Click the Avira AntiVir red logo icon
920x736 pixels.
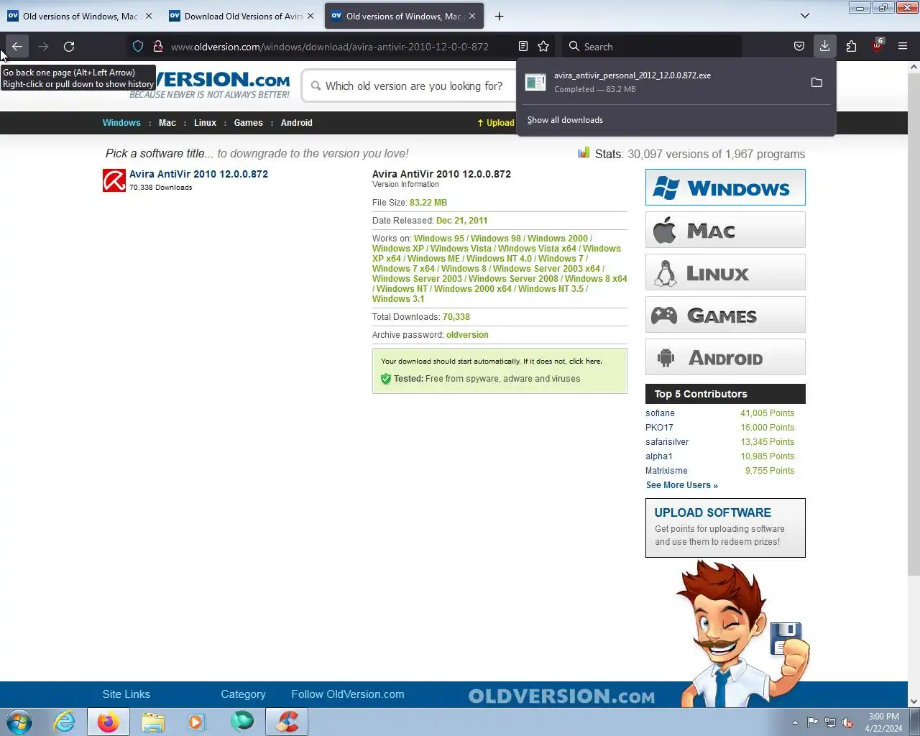[x=114, y=180]
